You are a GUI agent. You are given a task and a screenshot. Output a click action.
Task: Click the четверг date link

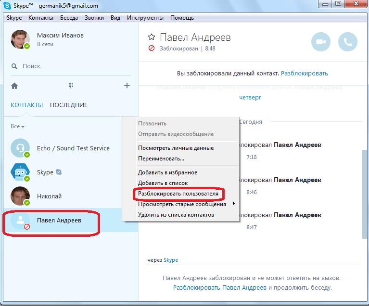tap(250, 98)
